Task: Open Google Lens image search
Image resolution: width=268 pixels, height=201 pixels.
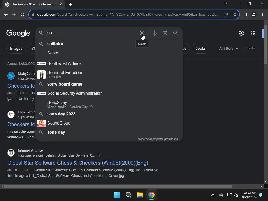Action: pos(165,33)
